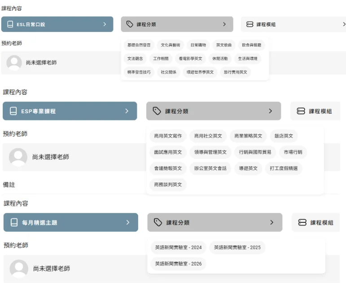
Task: Select the 市場行銷 tag
Action: tap(293, 152)
